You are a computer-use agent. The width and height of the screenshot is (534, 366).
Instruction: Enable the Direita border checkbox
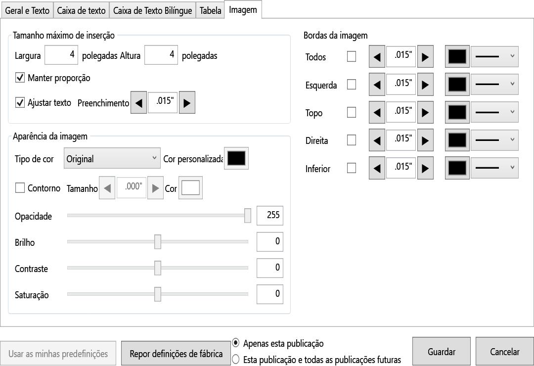tap(352, 140)
